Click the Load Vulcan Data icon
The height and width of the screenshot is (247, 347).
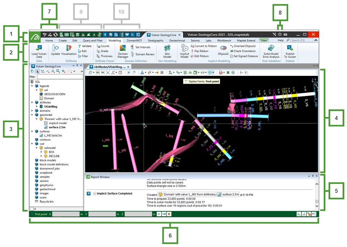click(x=39, y=48)
